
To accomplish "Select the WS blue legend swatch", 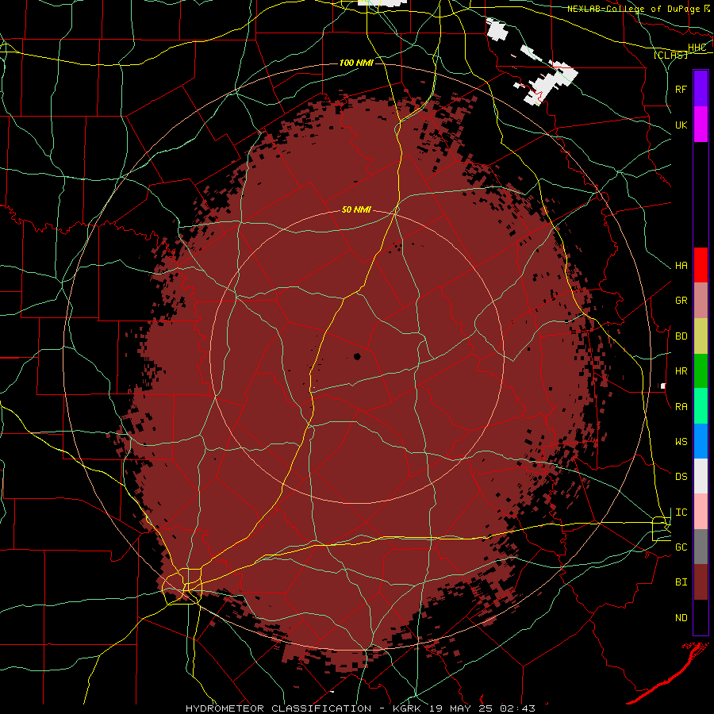I will [x=701, y=441].
